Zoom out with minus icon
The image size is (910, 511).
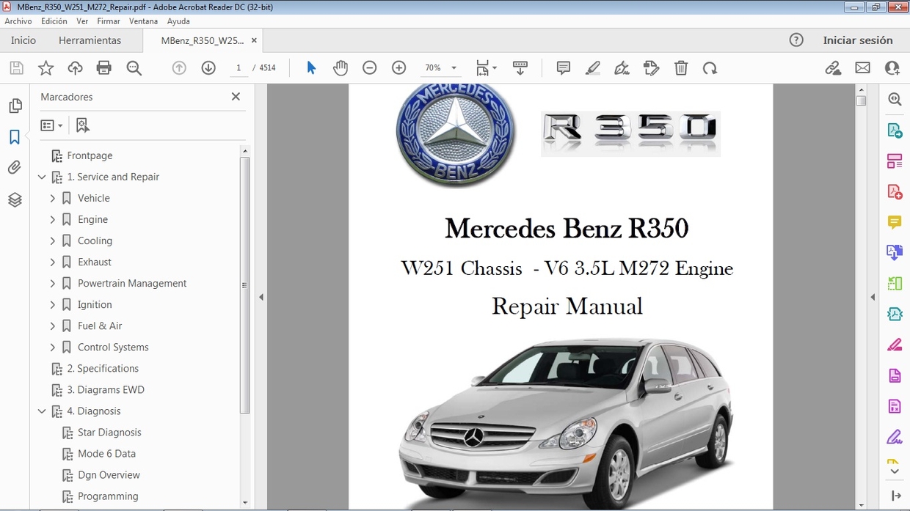tap(370, 68)
